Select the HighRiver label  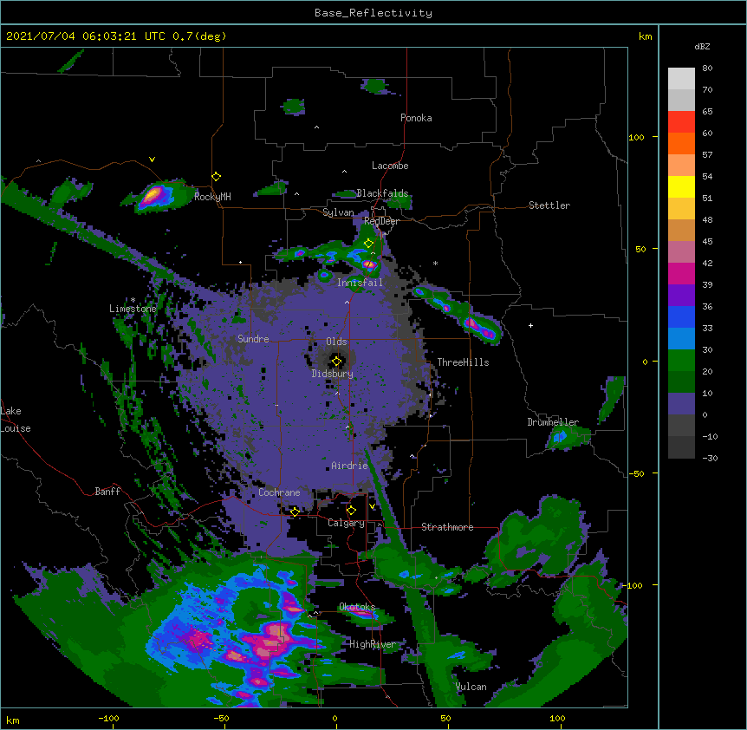click(373, 644)
